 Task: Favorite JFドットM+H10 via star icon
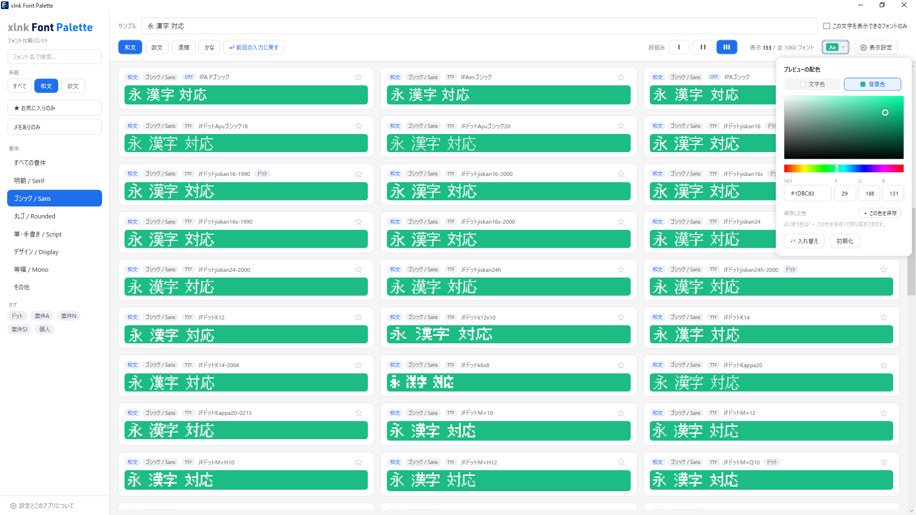point(358,462)
